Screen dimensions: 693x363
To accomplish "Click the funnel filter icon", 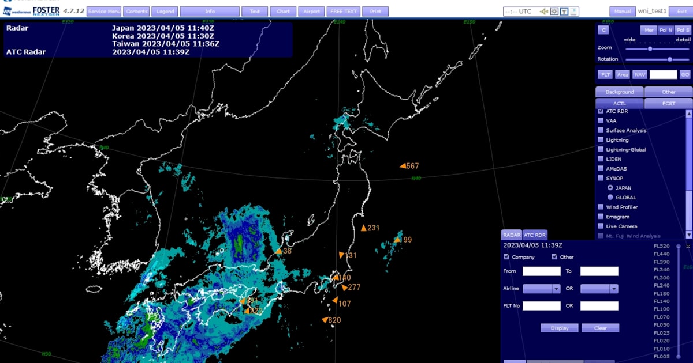I will (564, 12).
